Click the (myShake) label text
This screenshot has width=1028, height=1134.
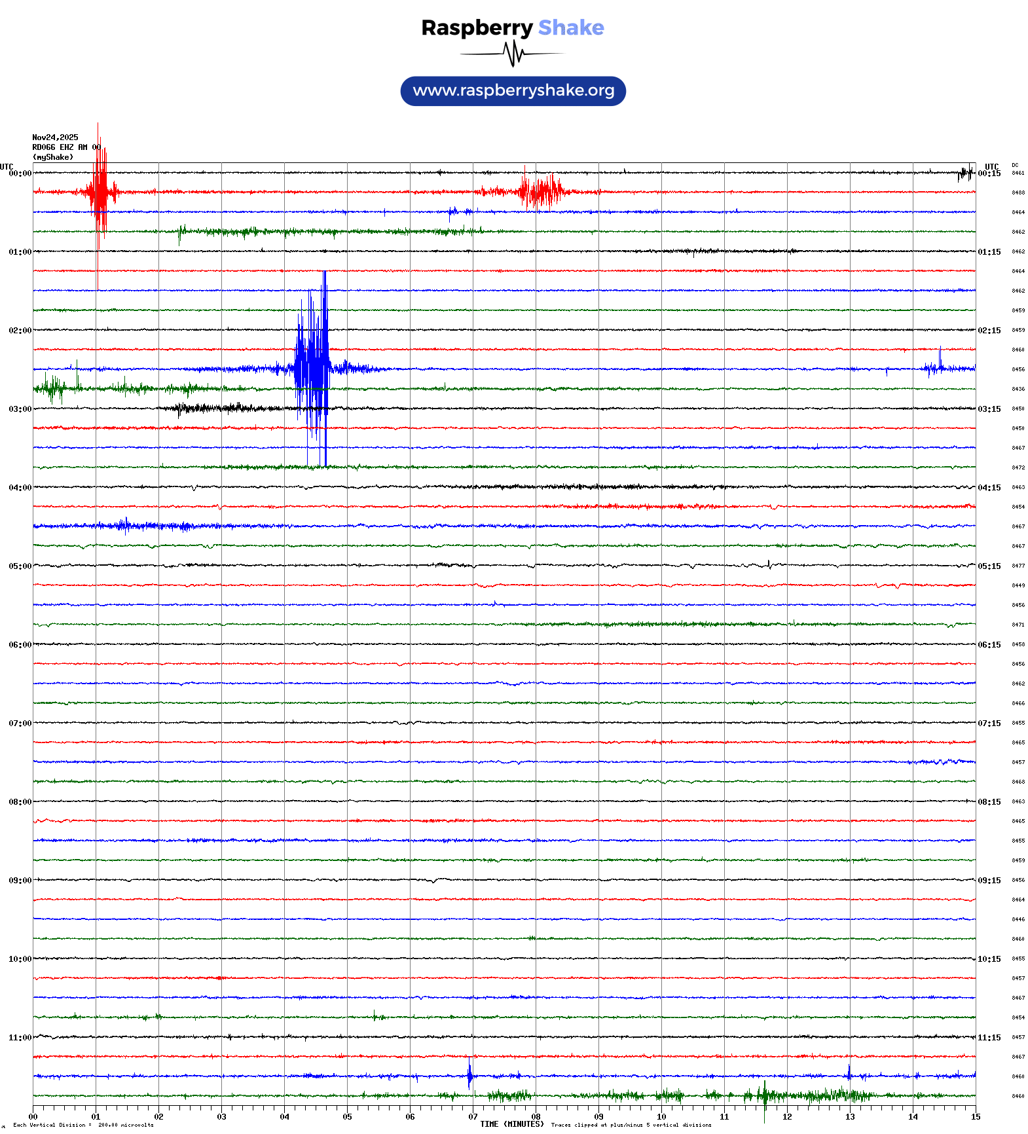tap(53, 157)
